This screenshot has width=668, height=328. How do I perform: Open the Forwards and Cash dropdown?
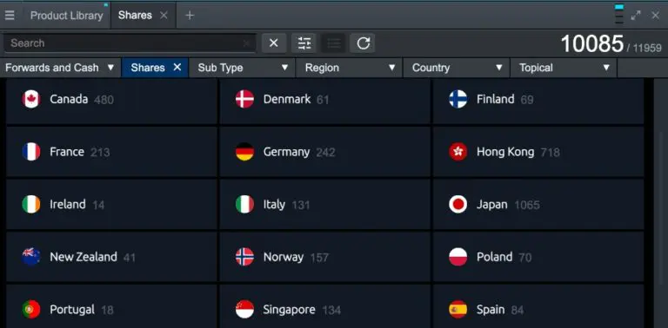(60, 68)
